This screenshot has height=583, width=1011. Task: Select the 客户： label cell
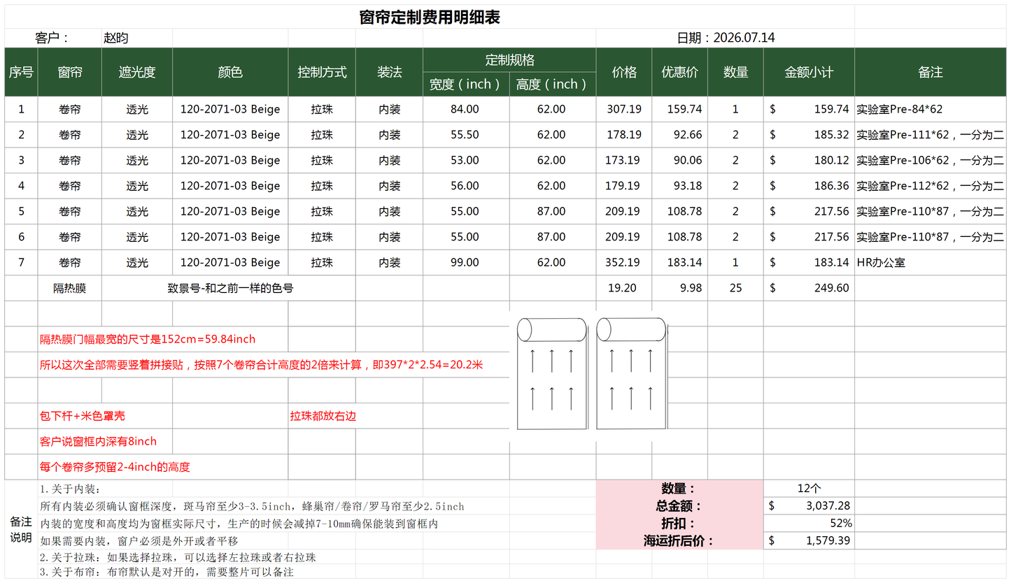point(52,38)
